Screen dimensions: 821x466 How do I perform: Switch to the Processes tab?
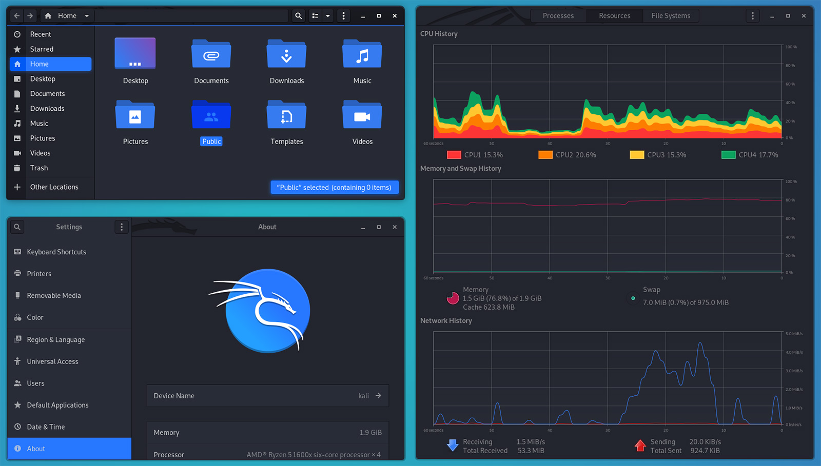coord(558,15)
